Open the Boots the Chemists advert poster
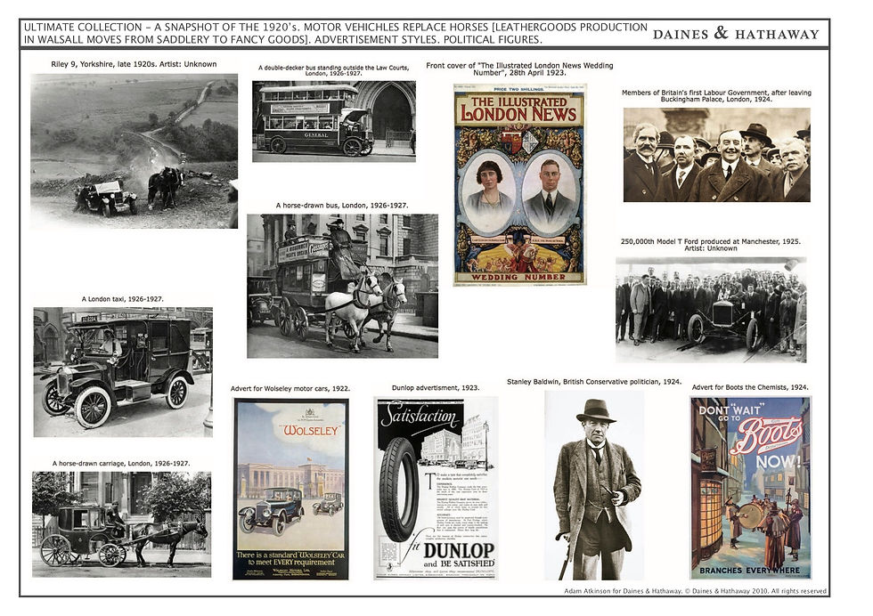Viewport: 873px width, 616px height. click(750, 488)
